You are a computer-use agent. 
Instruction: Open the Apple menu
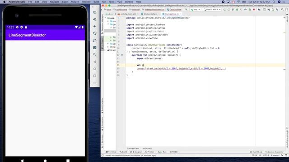click(4, 2)
